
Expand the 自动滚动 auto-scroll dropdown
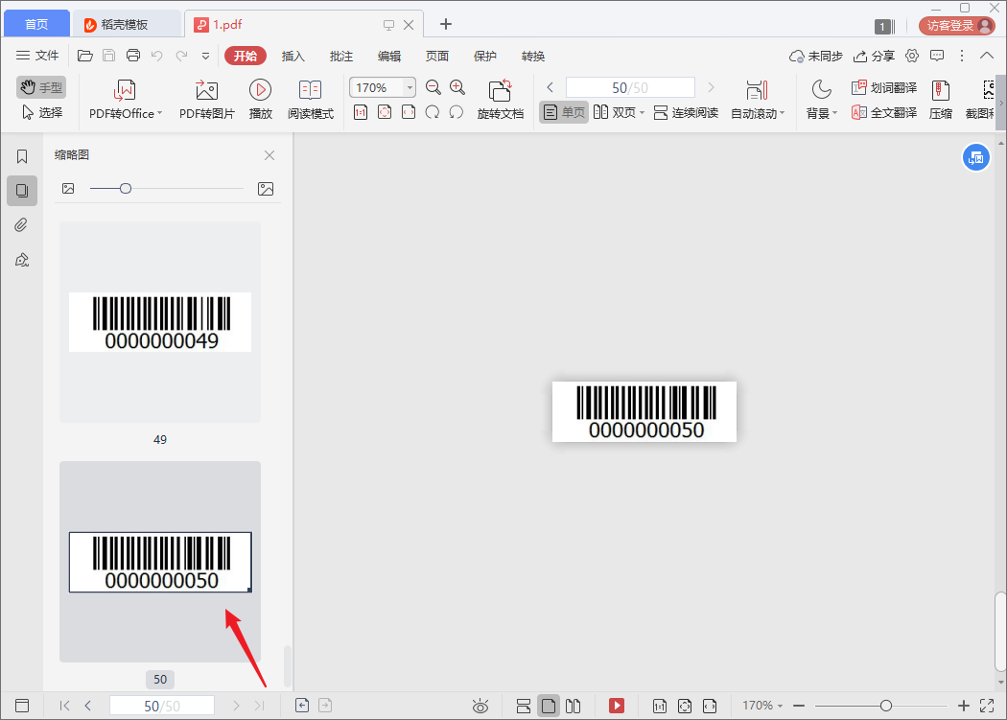pos(782,114)
